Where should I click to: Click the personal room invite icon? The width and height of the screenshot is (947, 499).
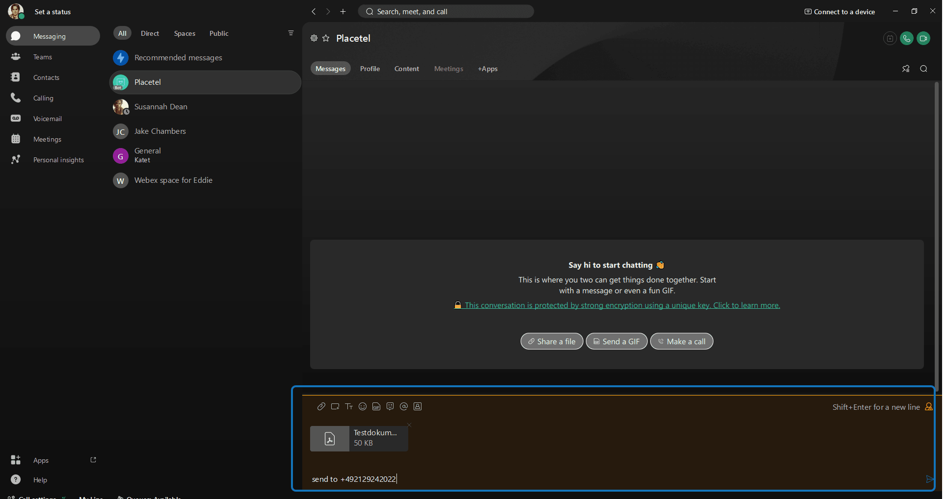coord(418,406)
